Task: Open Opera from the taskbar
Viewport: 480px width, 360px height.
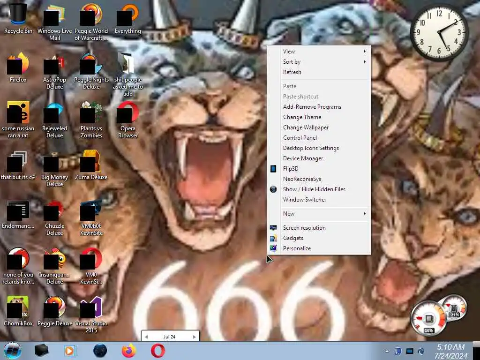Action: [x=157, y=351]
